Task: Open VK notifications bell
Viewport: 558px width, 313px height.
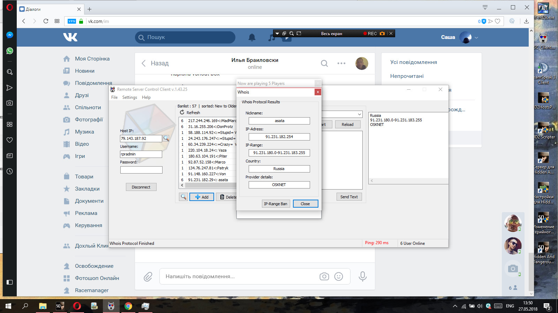Action: coord(252,37)
